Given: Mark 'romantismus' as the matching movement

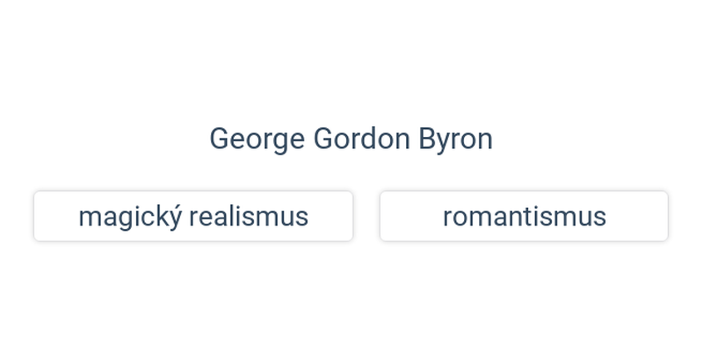Looking at the screenshot, I should tap(524, 216).
